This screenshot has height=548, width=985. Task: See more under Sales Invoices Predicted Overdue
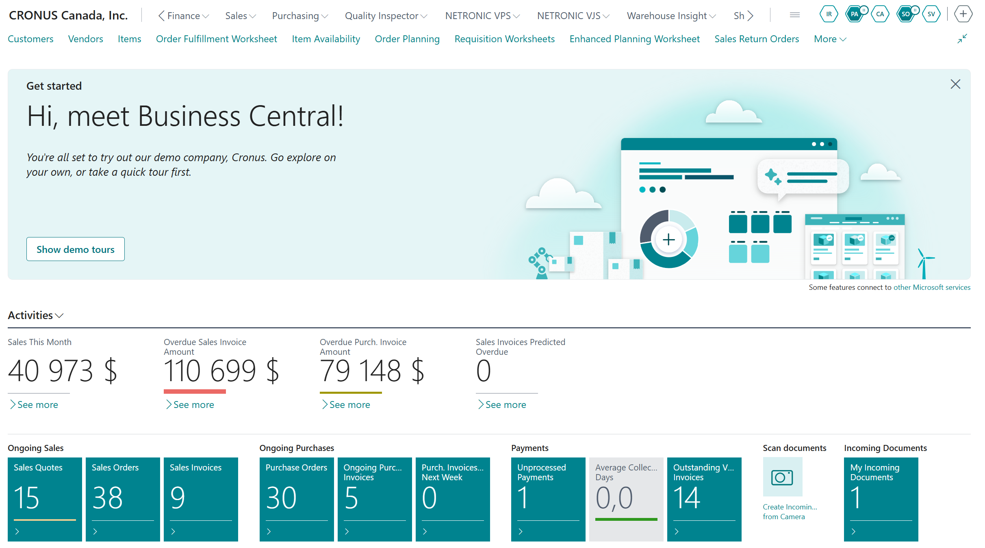[x=502, y=405]
